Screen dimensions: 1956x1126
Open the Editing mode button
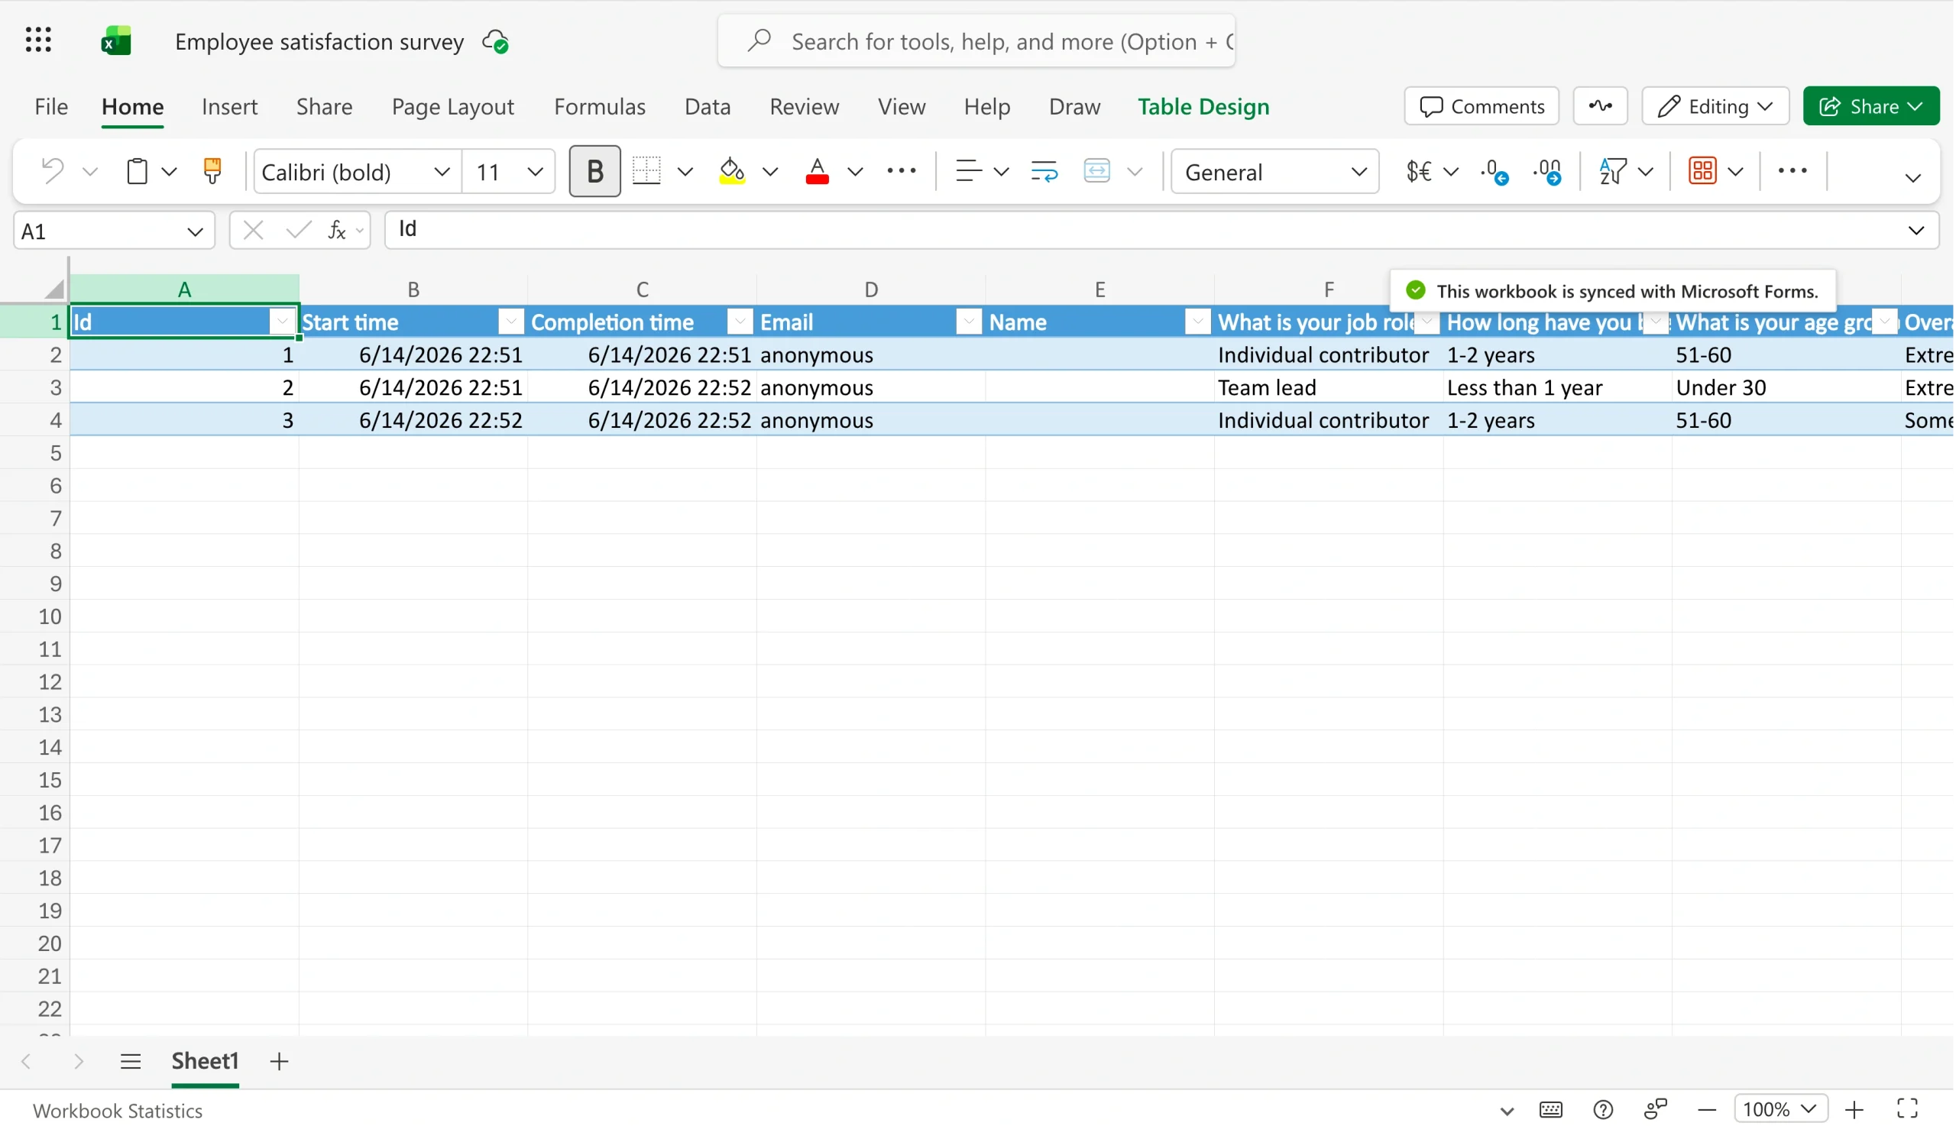pyautogui.click(x=1717, y=106)
